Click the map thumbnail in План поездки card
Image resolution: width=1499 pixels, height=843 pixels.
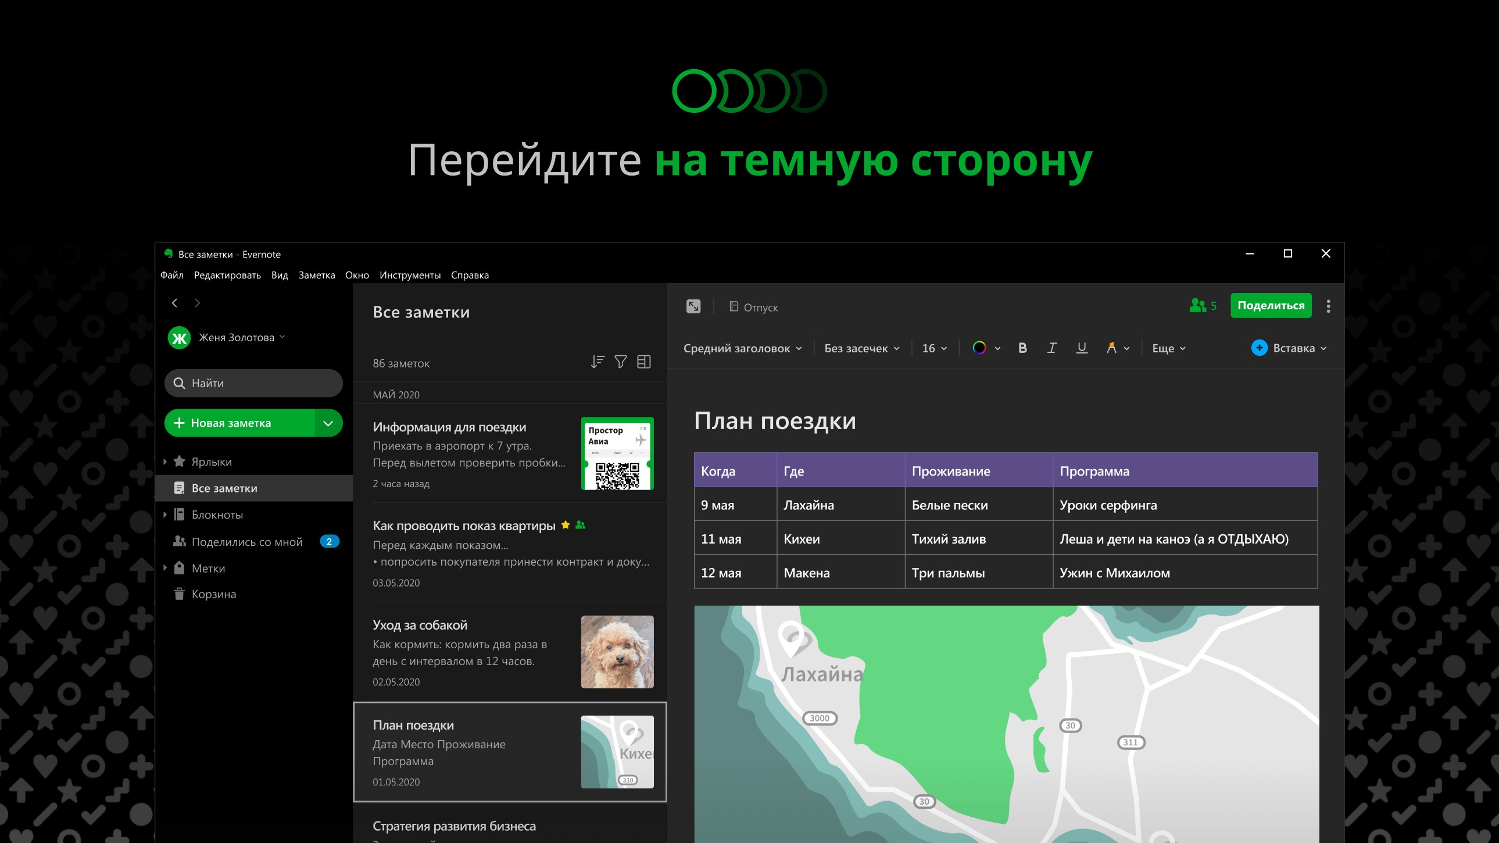coord(617,752)
